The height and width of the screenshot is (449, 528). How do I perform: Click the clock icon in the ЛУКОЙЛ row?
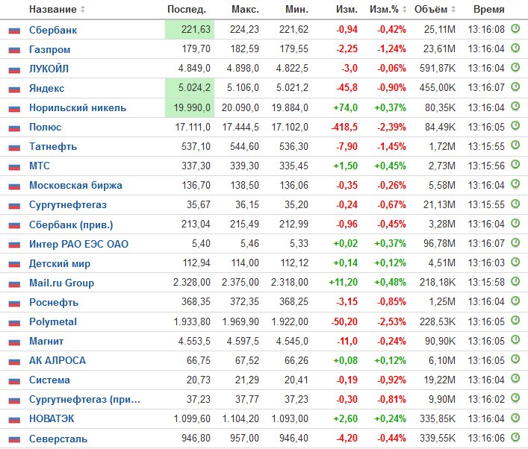coord(515,67)
